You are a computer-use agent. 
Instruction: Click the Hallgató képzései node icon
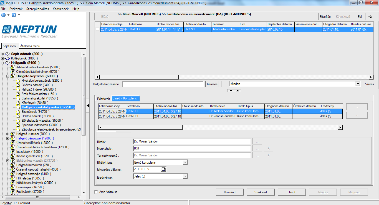(x=13, y=76)
